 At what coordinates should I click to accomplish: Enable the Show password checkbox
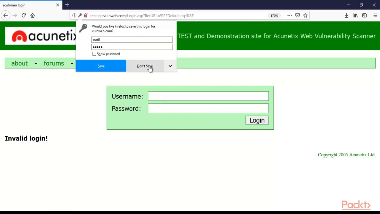94,54
